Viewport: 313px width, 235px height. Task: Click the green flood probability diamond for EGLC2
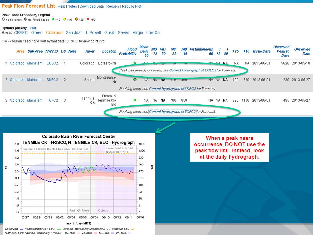[135, 63]
